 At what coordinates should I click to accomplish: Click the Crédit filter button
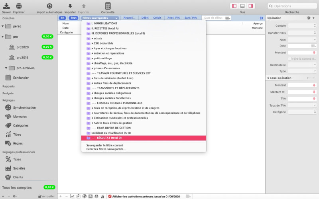point(157,18)
